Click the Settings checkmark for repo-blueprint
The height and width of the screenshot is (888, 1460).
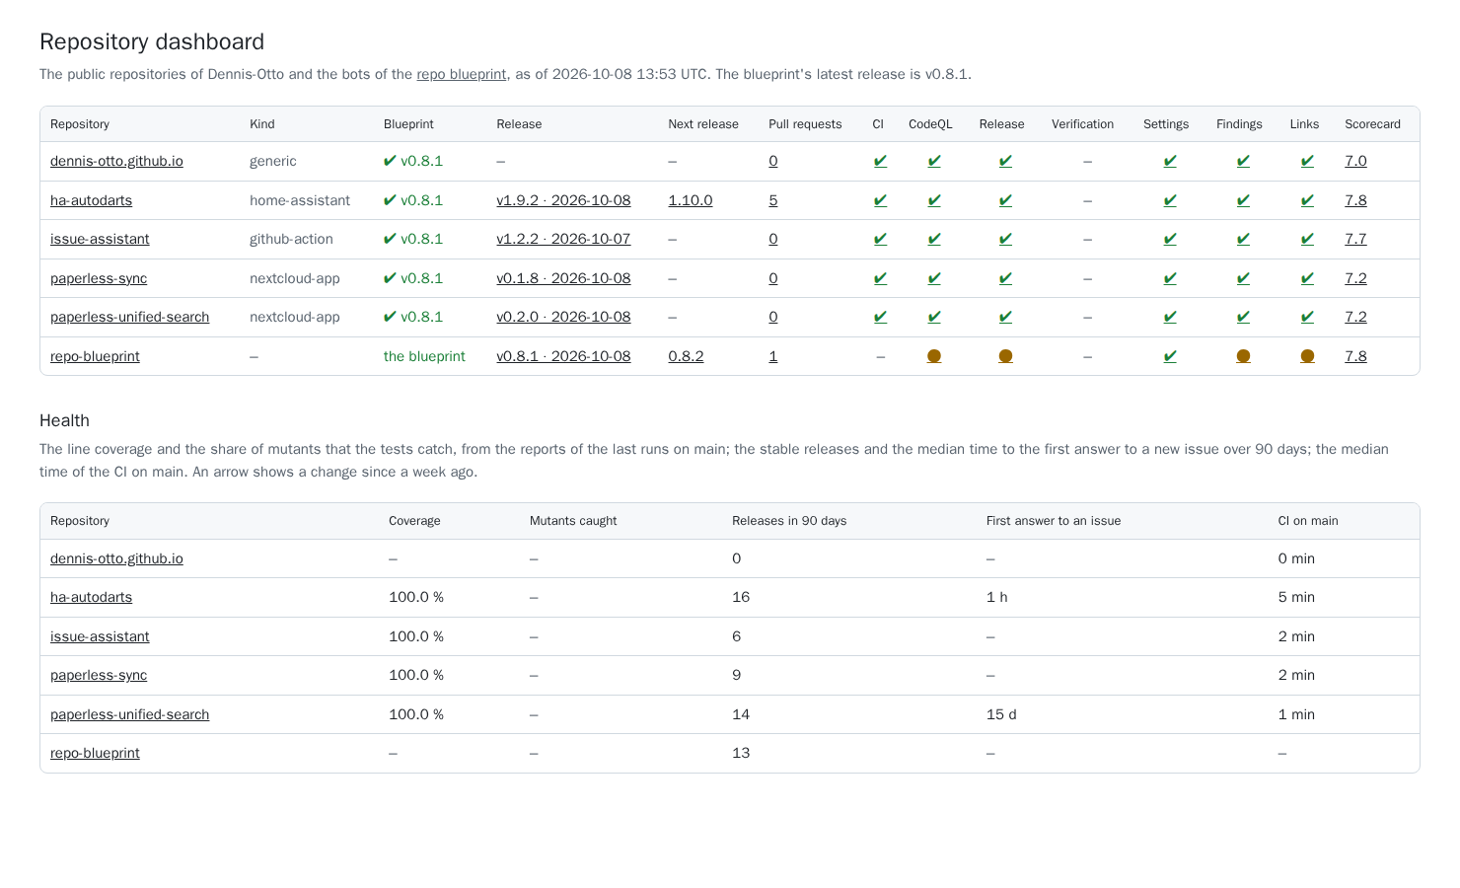coord(1170,356)
